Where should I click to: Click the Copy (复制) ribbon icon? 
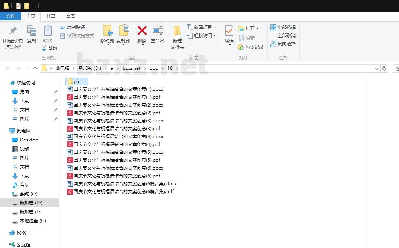point(32,31)
